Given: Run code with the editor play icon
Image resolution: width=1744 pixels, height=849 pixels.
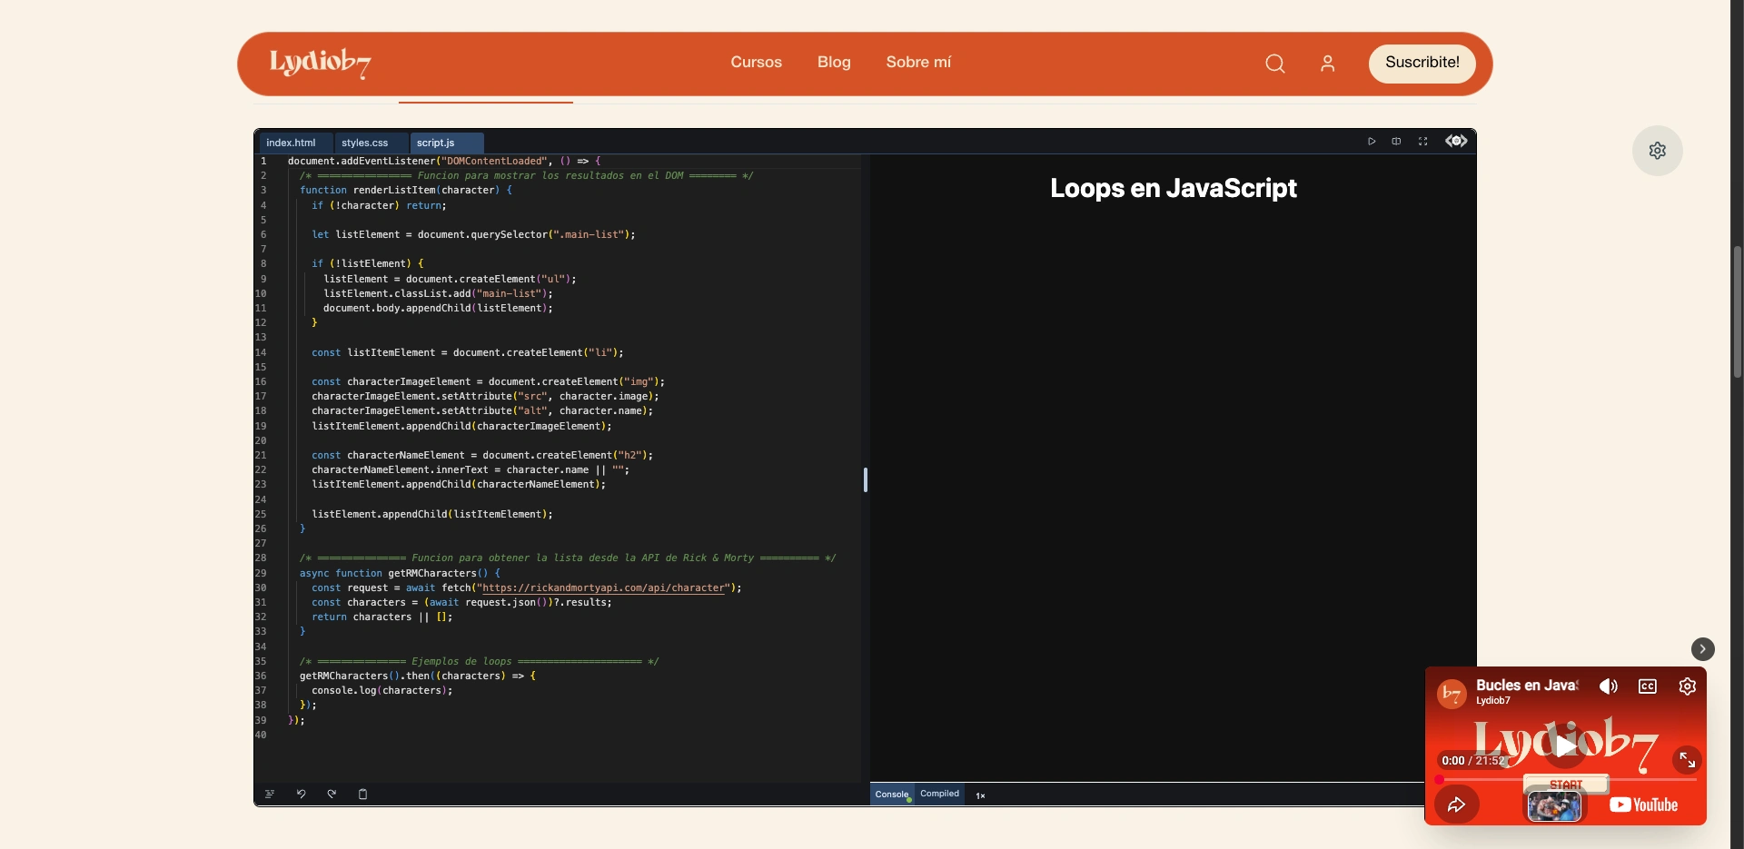Looking at the screenshot, I should coord(1372,141).
